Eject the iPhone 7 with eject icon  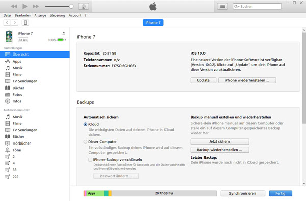click(64, 33)
